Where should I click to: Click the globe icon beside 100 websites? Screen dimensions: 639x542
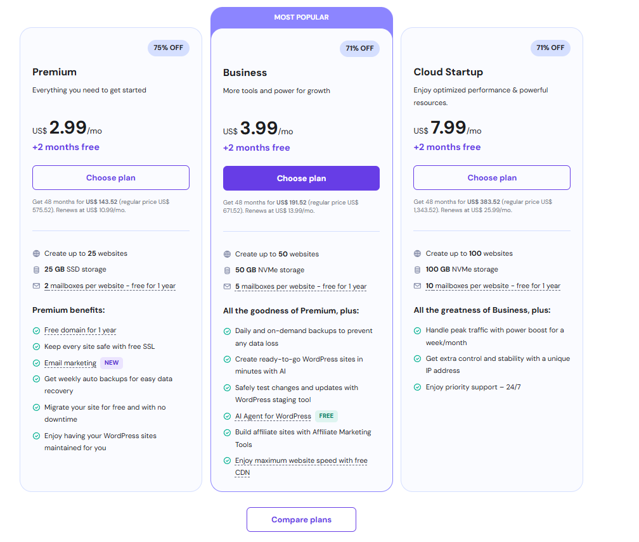pos(418,253)
